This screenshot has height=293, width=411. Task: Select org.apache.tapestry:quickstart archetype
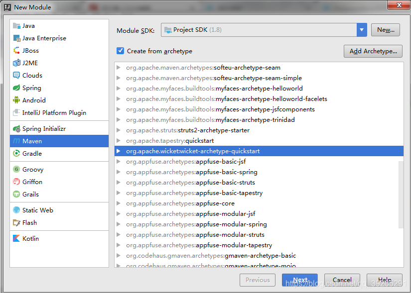259,141
